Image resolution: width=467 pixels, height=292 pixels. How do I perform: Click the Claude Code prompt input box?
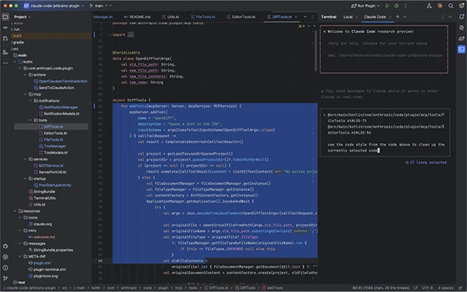pyautogui.click(x=384, y=132)
